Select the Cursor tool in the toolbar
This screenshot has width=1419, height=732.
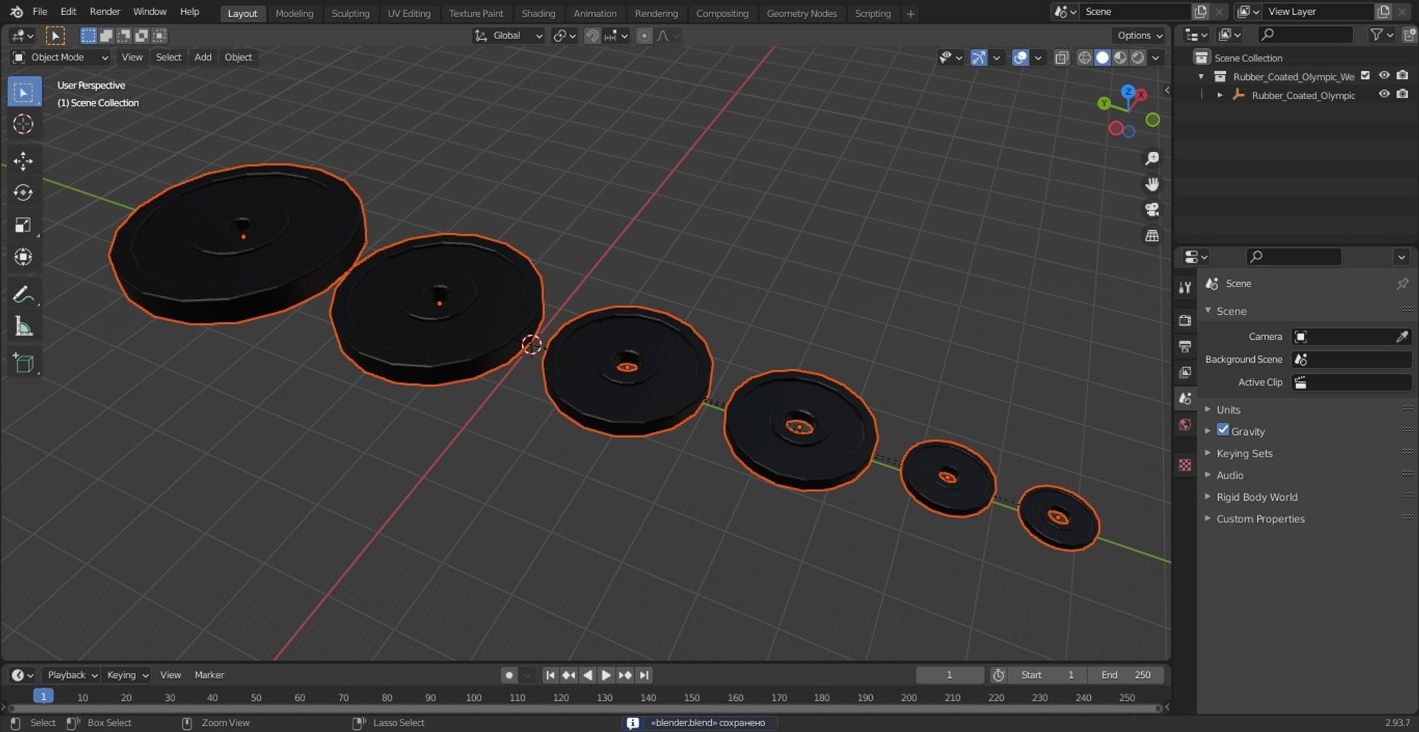coord(24,124)
